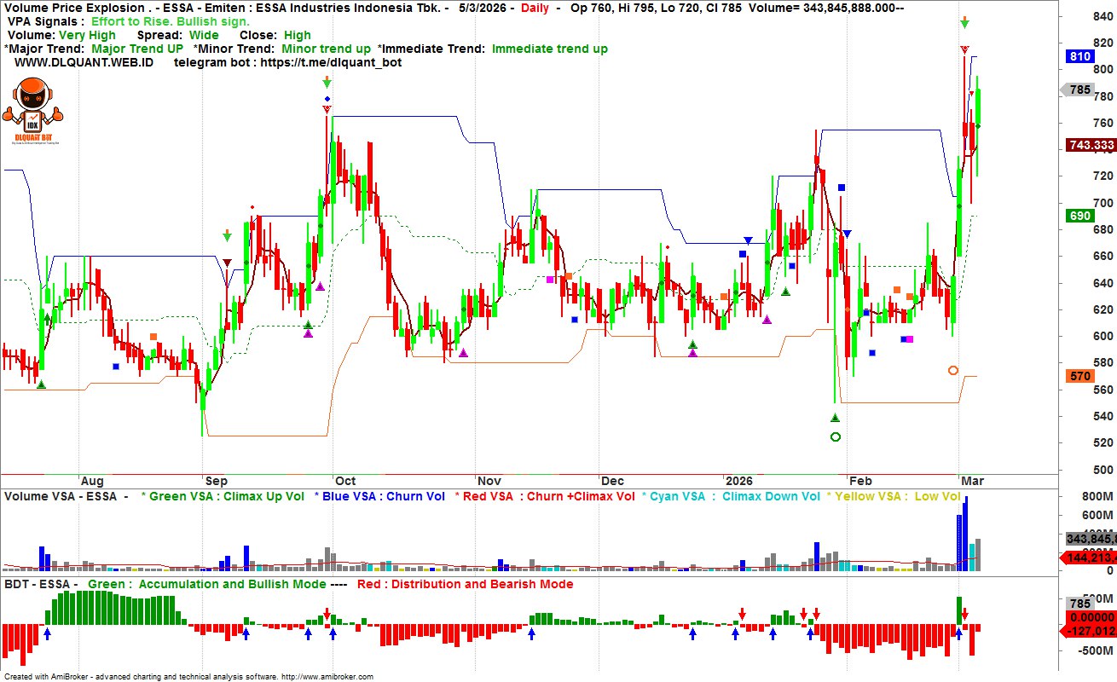This screenshot has width=1117, height=682.
Task: Click the 'Very High' volume reading
Action: coord(87,35)
